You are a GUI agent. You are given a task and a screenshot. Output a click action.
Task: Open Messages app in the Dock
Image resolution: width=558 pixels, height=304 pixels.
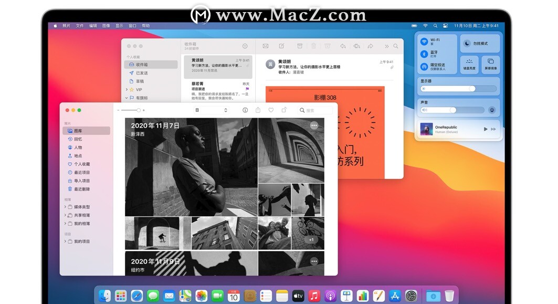point(153,296)
